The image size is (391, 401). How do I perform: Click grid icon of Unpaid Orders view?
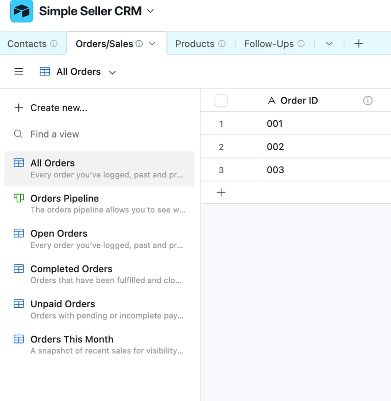coord(19,304)
